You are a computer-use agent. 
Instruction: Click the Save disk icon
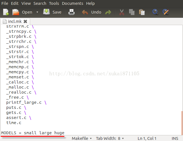[x=46, y=12]
